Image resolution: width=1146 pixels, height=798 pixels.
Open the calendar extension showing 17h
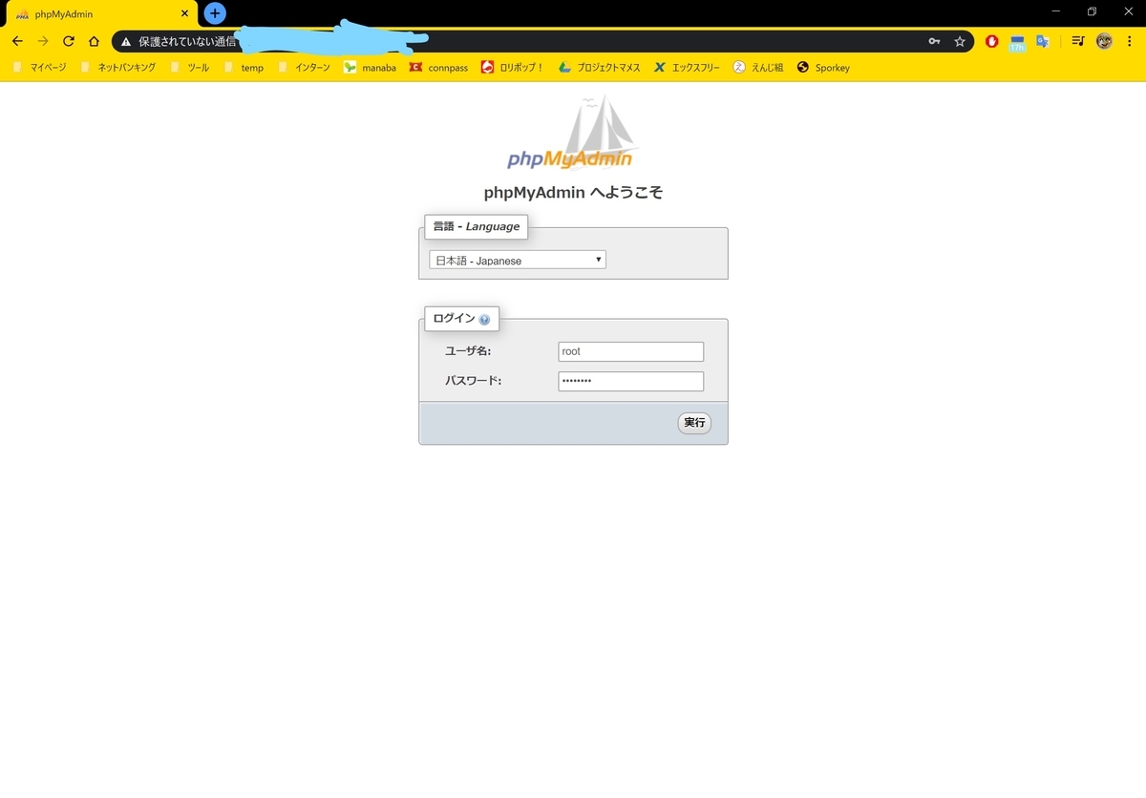click(1017, 42)
